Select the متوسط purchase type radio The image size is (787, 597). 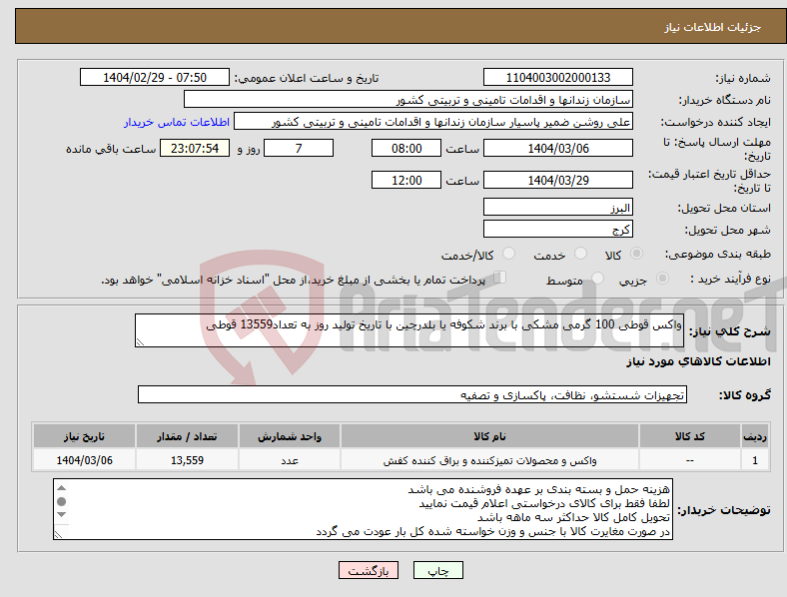597,278
